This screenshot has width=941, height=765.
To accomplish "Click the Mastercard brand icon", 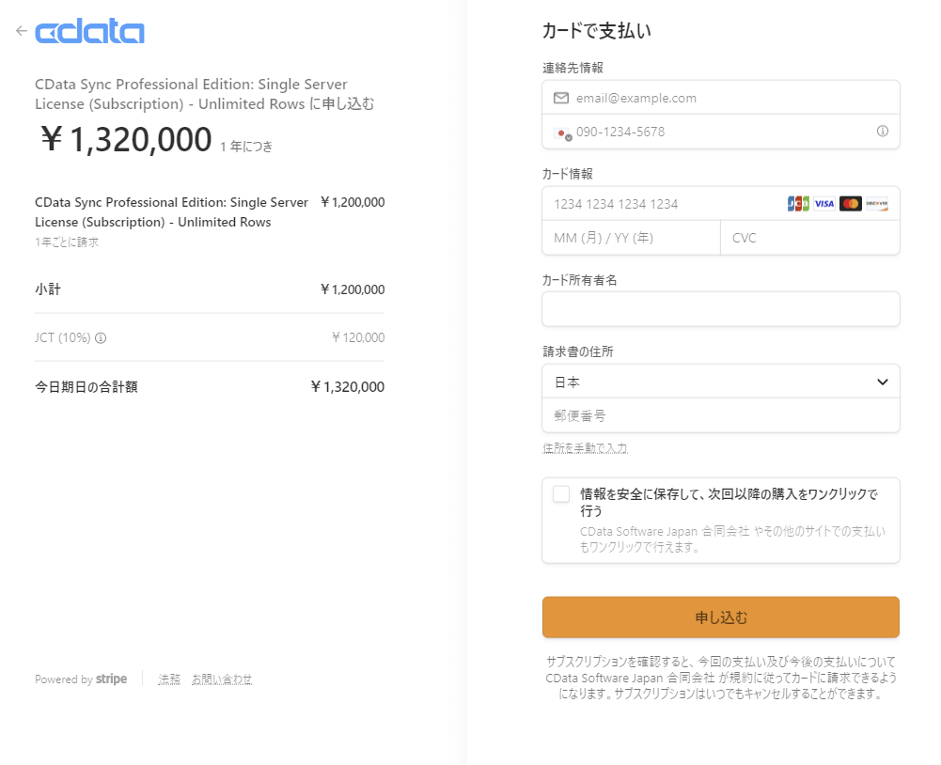I will (850, 204).
